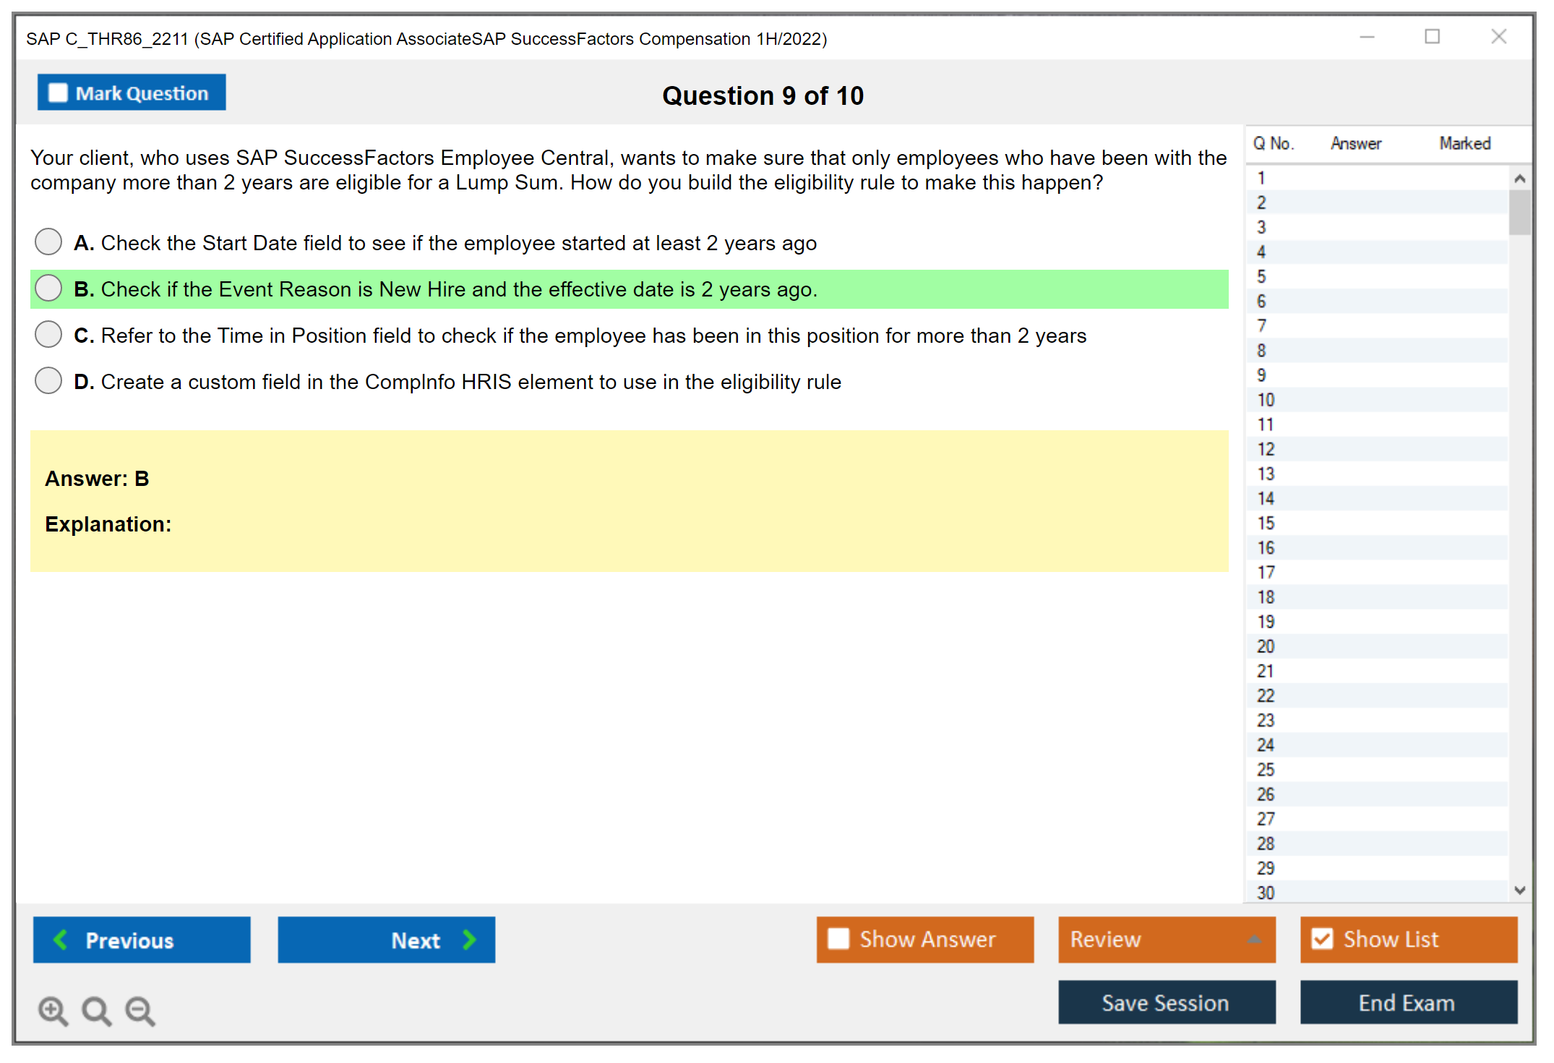Check the Mark Question checkbox
This screenshot has height=1063, width=1554.
point(58,93)
